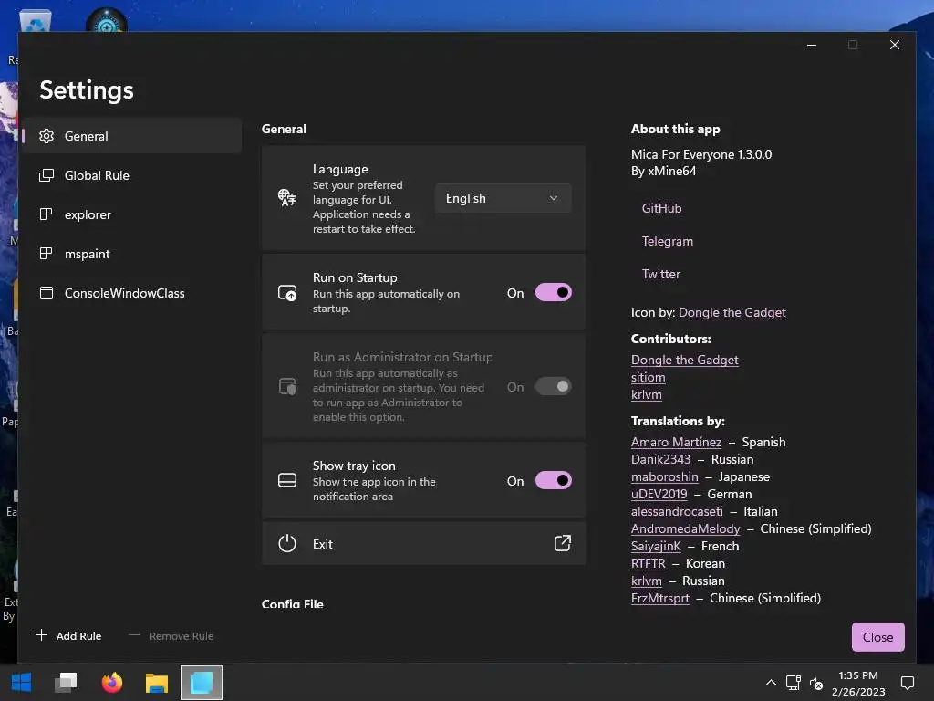934x701 pixels.
Task: Open the Twitter link
Action: (660, 274)
